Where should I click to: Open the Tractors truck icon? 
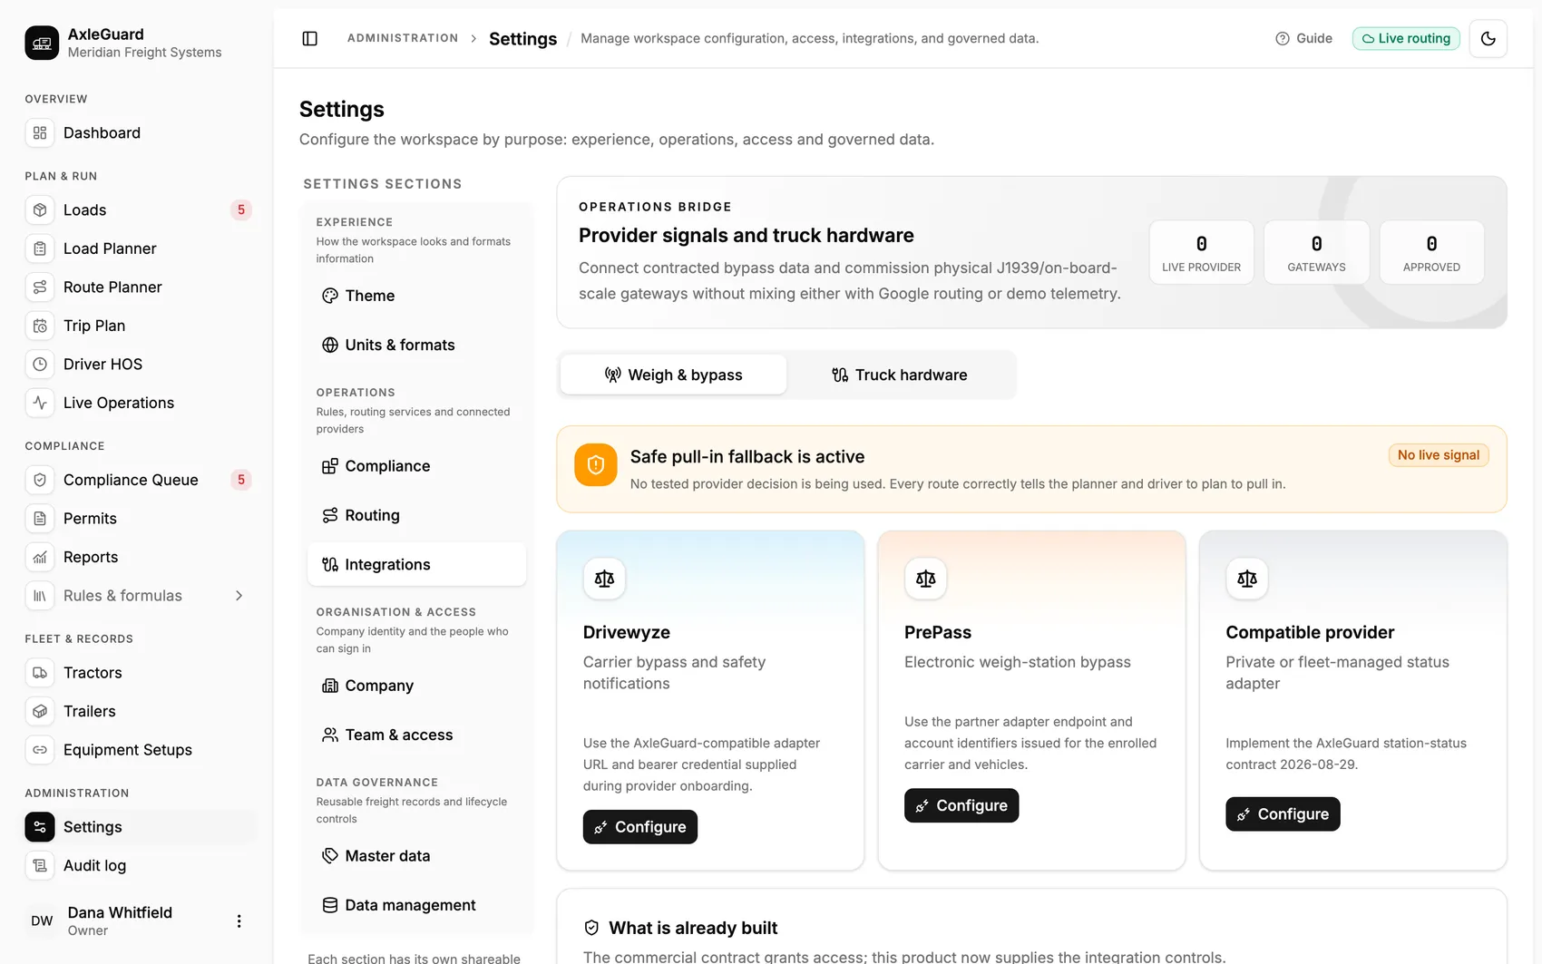pyautogui.click(x=40, y=673)
